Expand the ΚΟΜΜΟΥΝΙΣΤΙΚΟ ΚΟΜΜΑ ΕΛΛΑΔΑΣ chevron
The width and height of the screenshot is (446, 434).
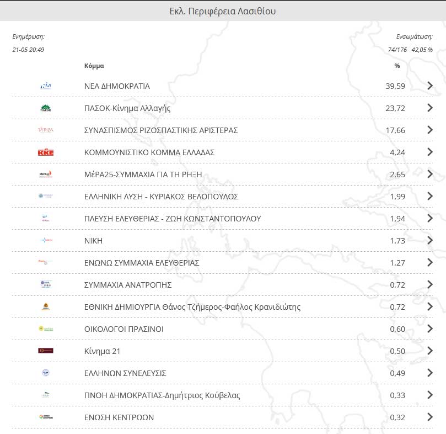click(x=430, y=152)
